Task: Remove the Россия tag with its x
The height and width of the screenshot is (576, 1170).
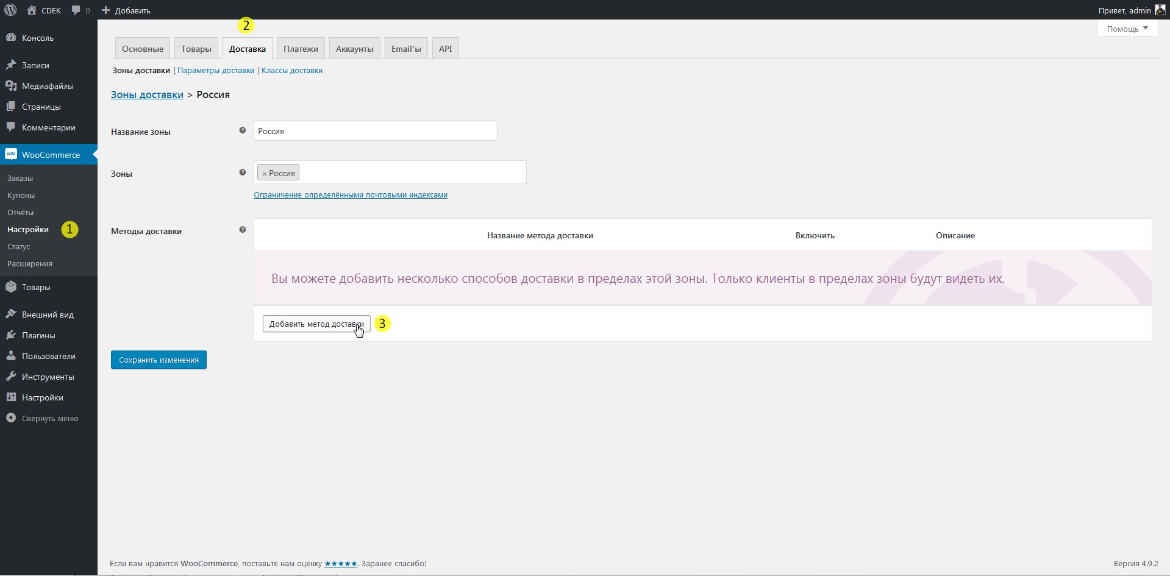Action: [x=265, y=174]
